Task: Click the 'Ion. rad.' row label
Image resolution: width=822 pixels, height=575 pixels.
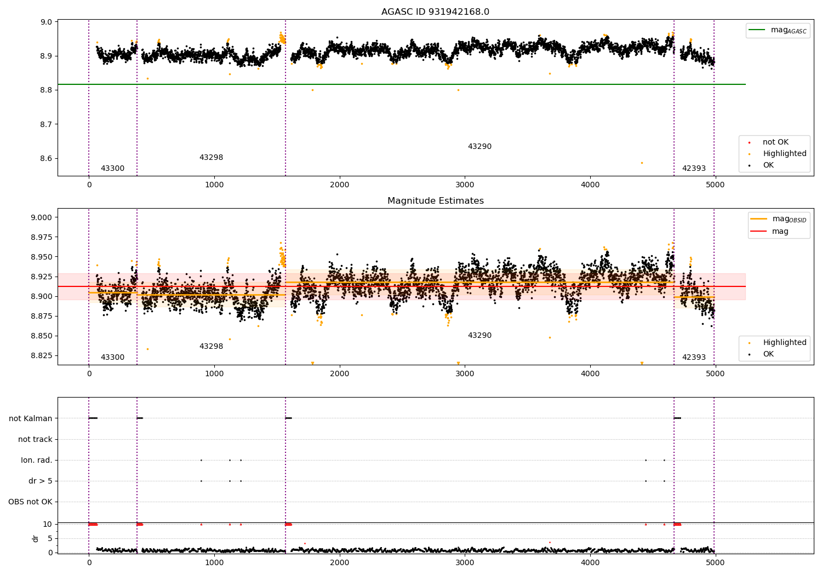Action: [37, 460]
